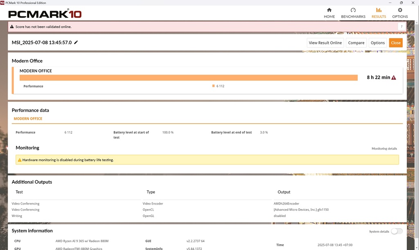Click the validation warning triangle icon
The width and height of the screenshot is (419, 250).
pos(12,27)
